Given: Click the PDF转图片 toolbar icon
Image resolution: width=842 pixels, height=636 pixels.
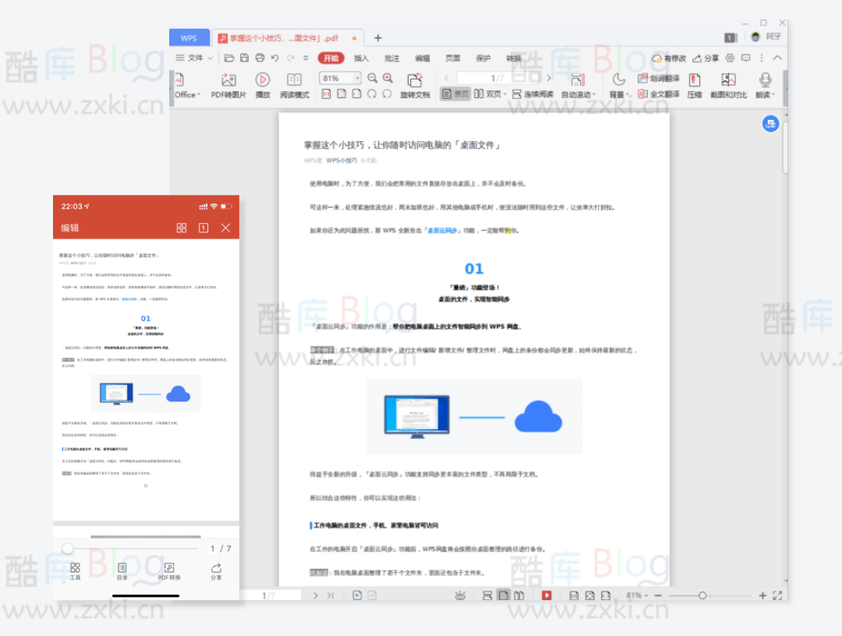Looking at the screenshot, I should 228,79.
